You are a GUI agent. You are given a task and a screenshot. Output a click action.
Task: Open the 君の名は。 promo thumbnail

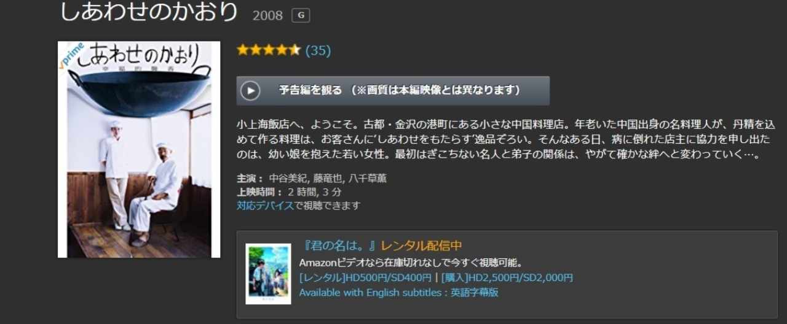[268, 274]
